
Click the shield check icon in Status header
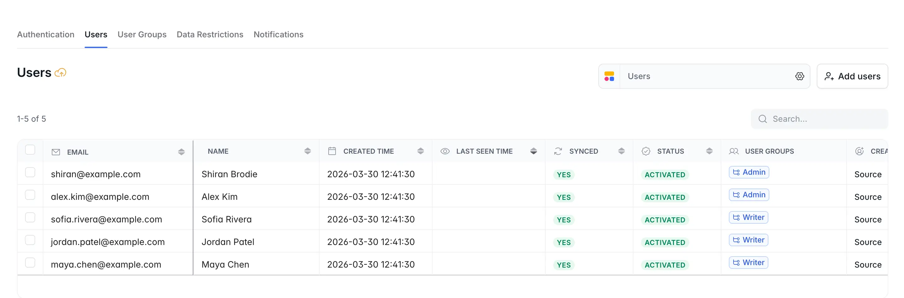[647, 151]
